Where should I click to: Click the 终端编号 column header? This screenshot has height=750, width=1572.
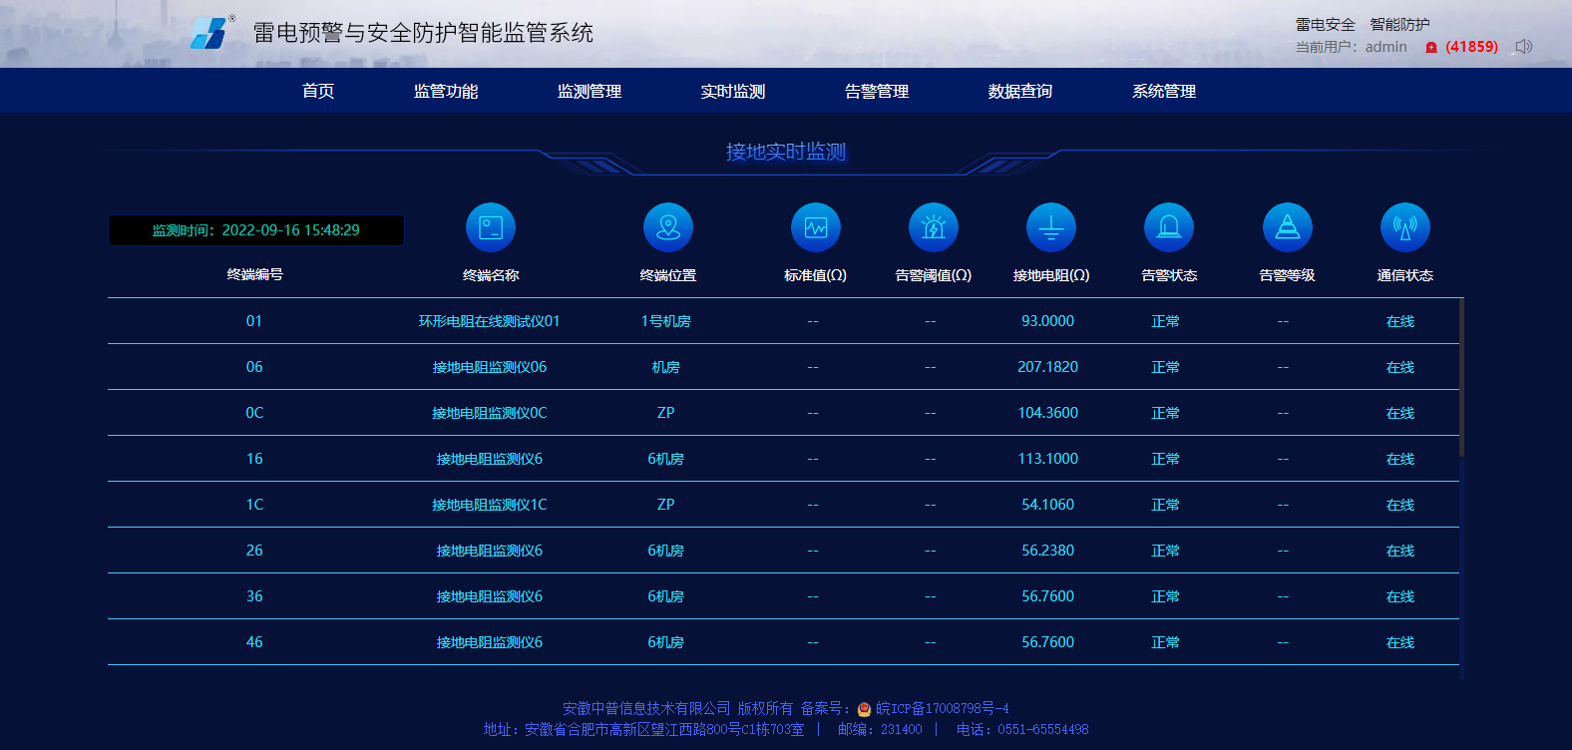point(255,274)
